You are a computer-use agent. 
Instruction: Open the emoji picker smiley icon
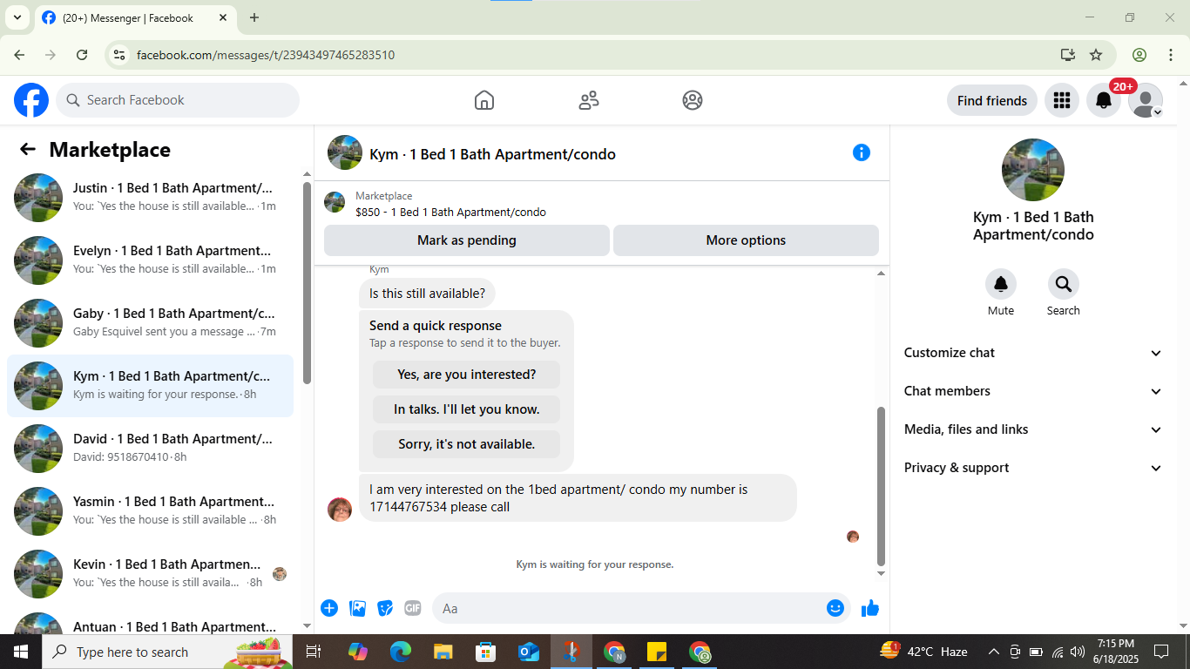835,608
